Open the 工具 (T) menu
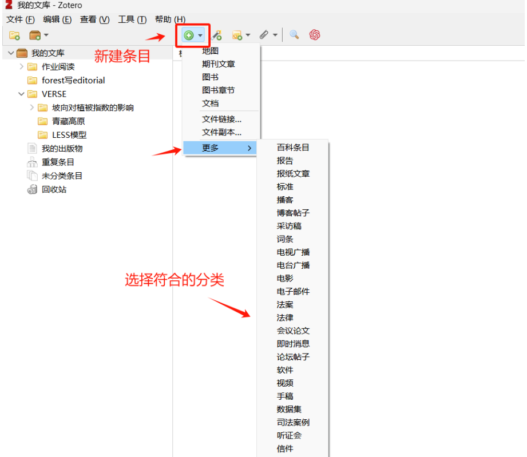 pyautogui.click(x=132, y=19)
